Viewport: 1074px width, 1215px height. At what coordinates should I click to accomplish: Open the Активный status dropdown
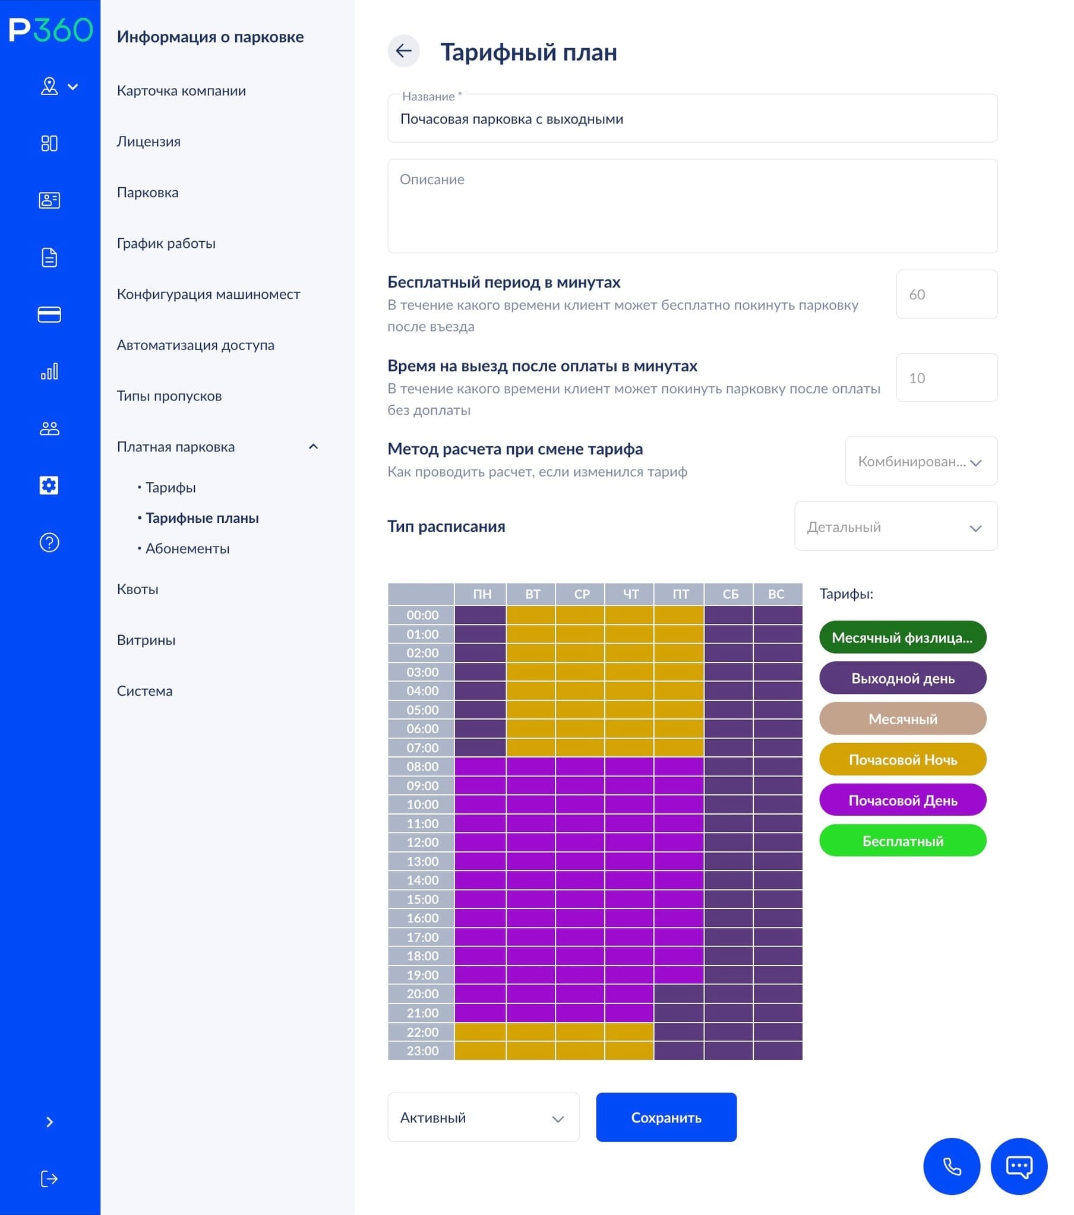click(x=483, y=1118)
